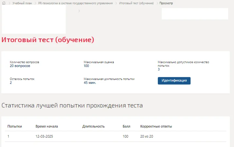Select the Просмотр breadcrumb item
The image size is (234, 147).
pos(166,3)
